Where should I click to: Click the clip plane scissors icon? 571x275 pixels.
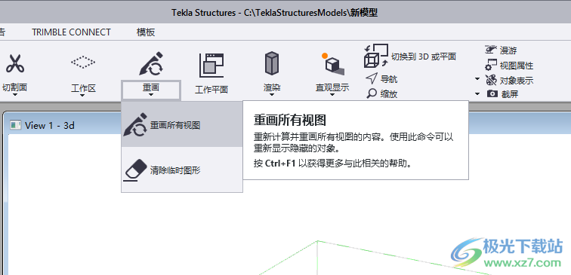click(15, 63)
